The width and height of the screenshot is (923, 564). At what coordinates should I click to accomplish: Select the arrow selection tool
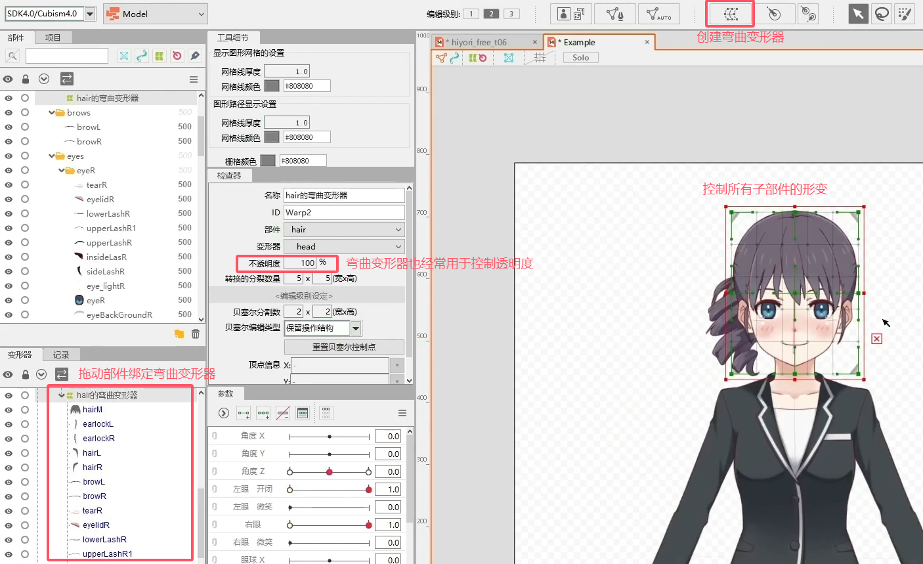pyautogui.click(x=858, y=14)
